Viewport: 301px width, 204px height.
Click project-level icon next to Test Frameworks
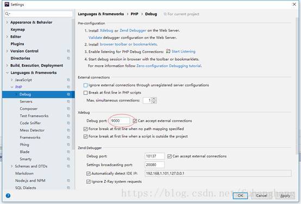[x=68, y=116]
